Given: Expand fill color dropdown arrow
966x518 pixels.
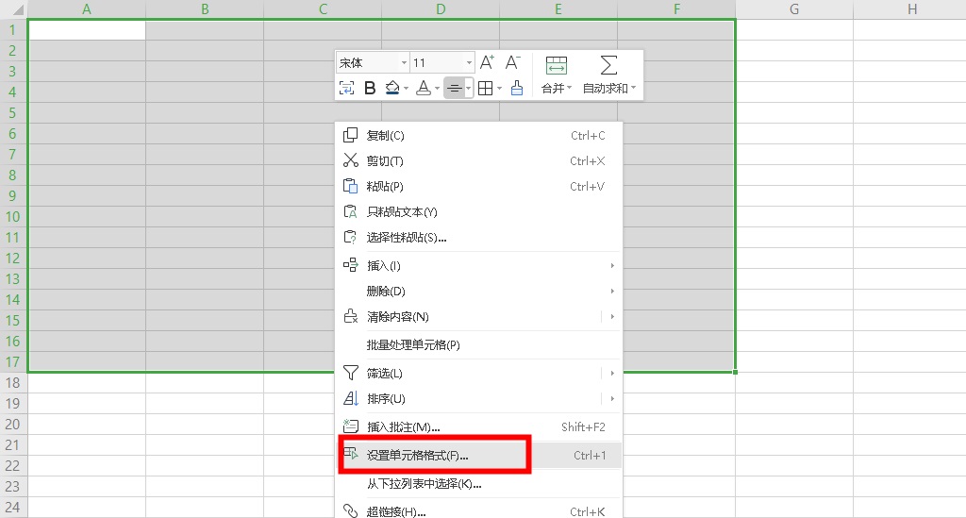Looking at the screenshot, I should pyautogui.click(x=406, y=89).
